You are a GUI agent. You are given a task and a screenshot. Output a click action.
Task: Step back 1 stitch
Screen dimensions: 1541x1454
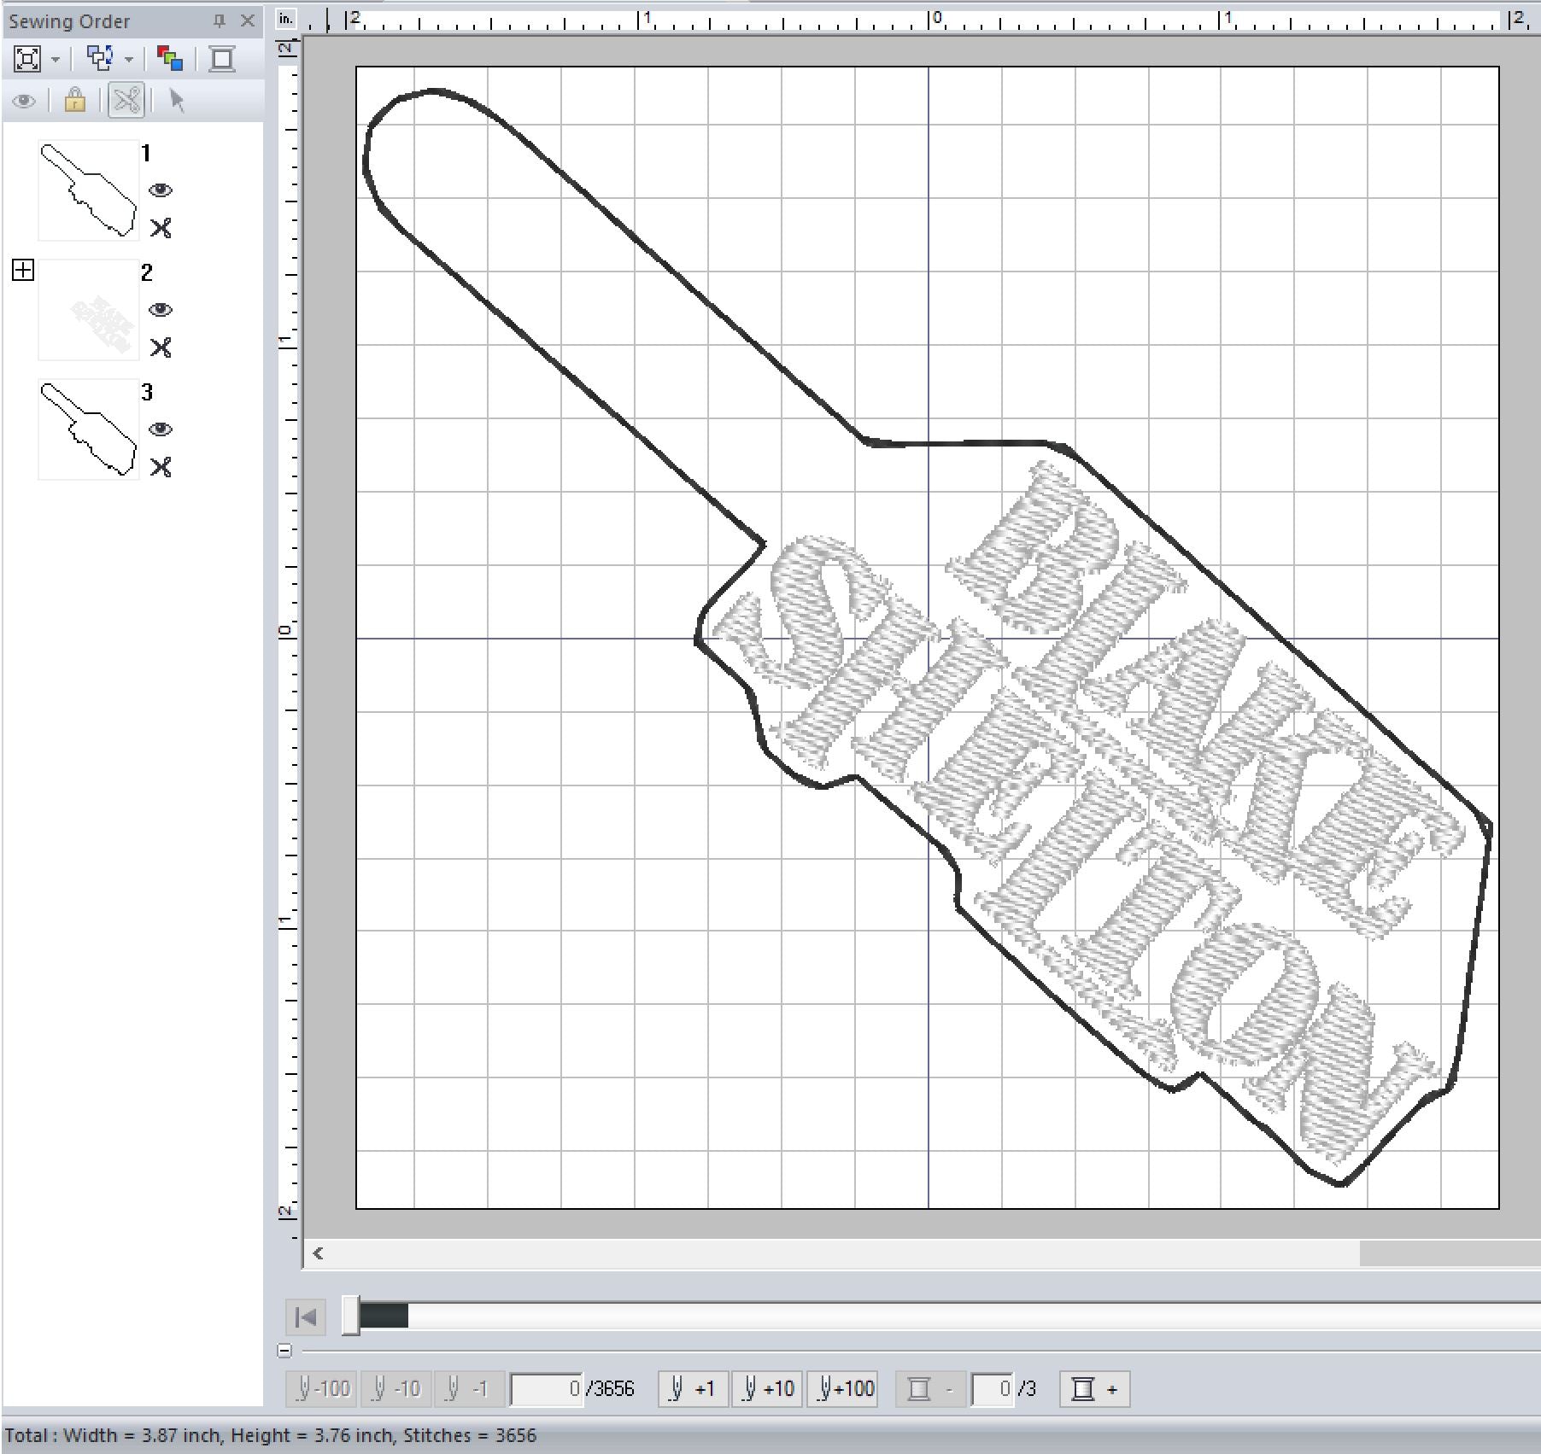pos(469,1389)
